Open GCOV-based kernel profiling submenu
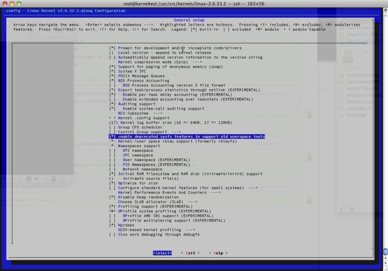 156,230
